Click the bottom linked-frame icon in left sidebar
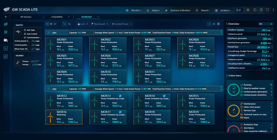Viewport: 277px width, 140px height. click(6, 57)
